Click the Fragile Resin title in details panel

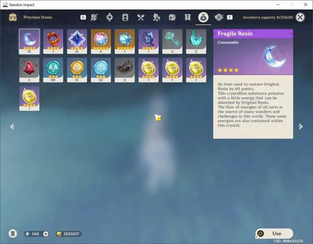coord(235,33)
